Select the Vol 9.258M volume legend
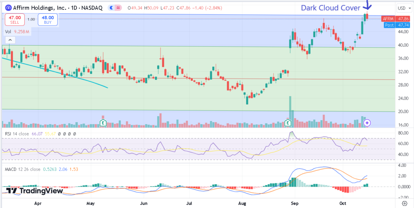414x208 pixels. pyautogui.click(x=17, y=32)
